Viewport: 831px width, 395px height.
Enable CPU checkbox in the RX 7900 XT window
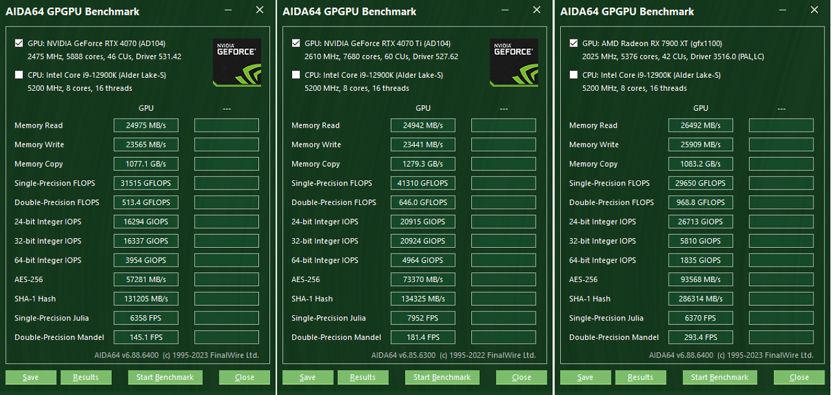[573, 75]
